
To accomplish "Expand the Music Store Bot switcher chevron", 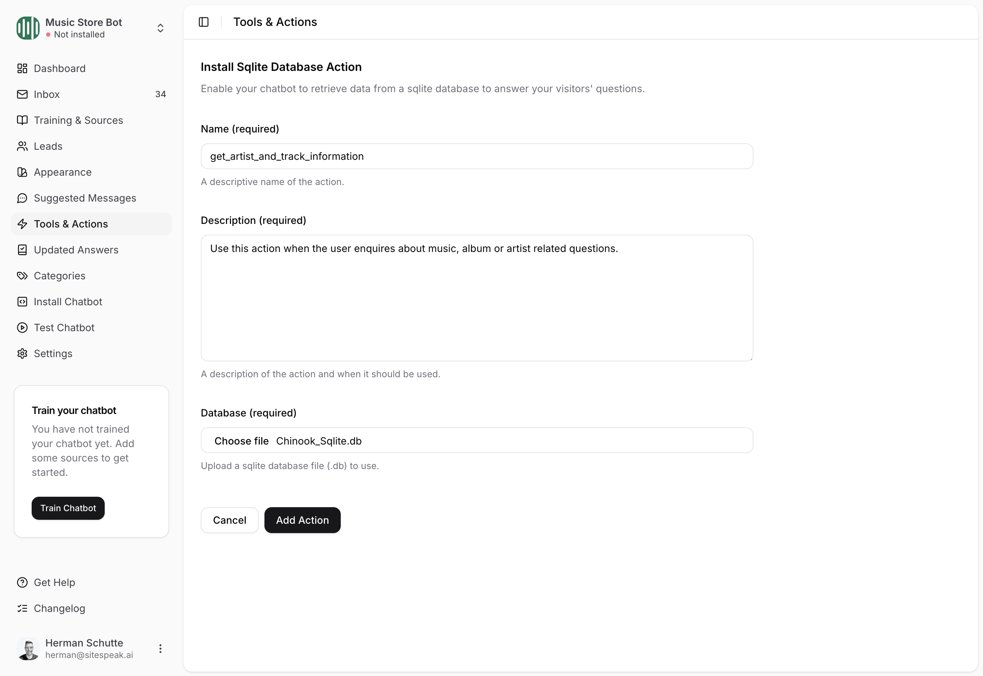I will click(x=160, y=28).
